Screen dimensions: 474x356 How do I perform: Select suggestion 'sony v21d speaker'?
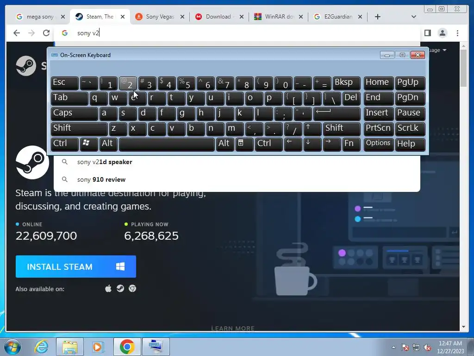coord(237,162)
